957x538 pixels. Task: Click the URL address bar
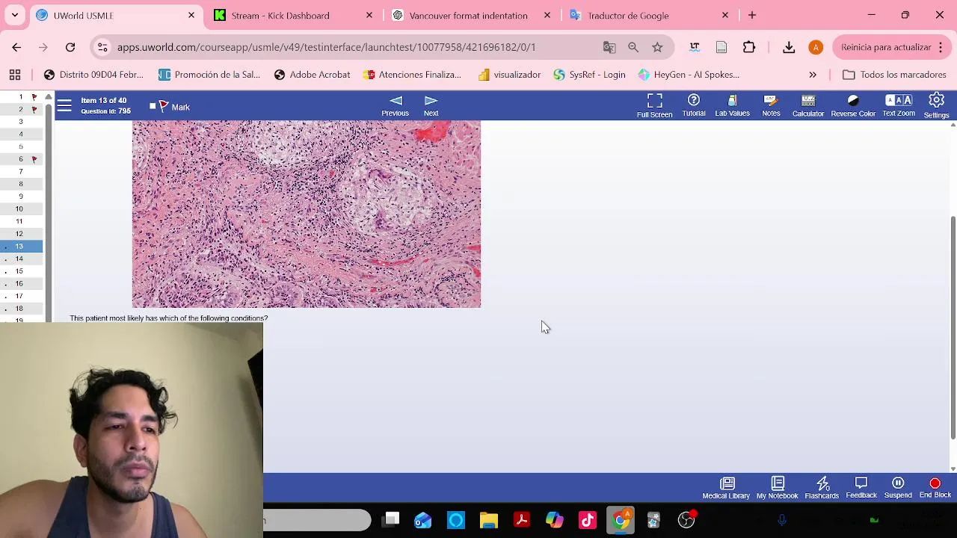pyautogui.click(x=326, y=47)
